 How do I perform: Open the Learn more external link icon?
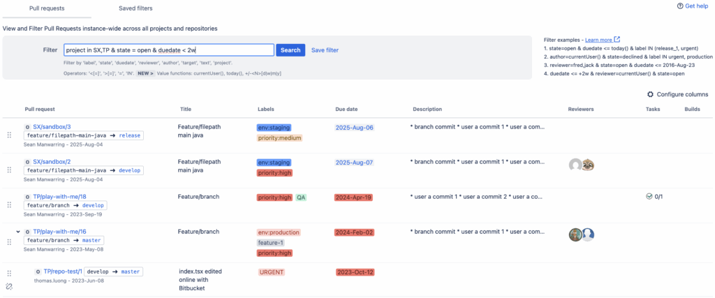(617, 40)
